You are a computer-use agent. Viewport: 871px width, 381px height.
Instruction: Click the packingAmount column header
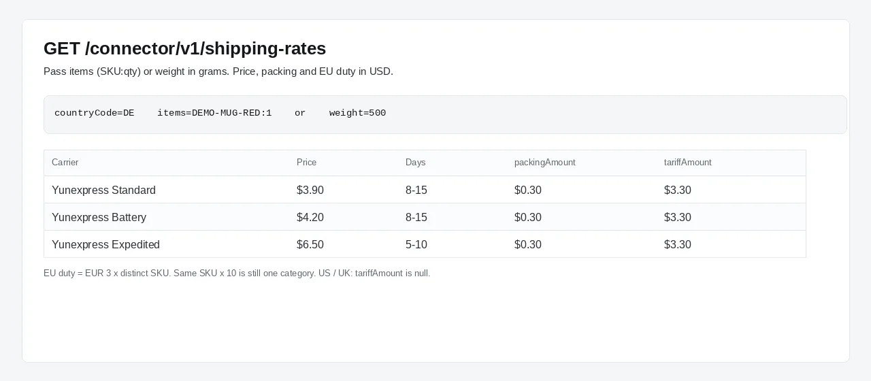[x=544, y=163]
